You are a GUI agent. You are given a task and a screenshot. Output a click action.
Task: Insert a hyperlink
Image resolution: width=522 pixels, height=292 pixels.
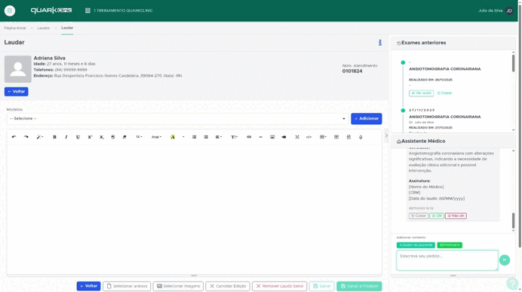point(249,137)
